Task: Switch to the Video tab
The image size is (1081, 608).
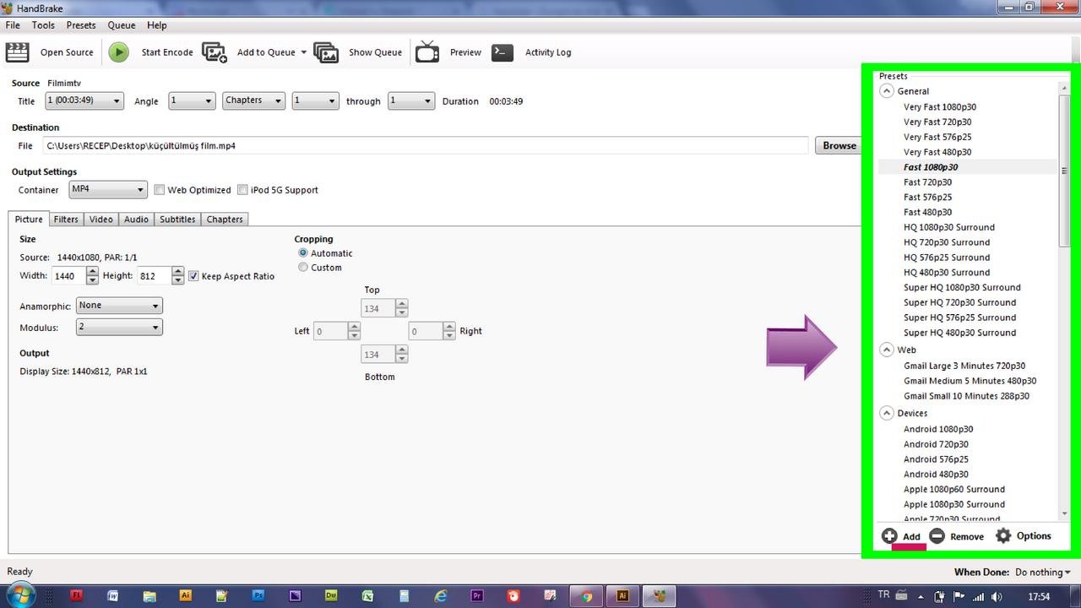Action: click(100, 219)
